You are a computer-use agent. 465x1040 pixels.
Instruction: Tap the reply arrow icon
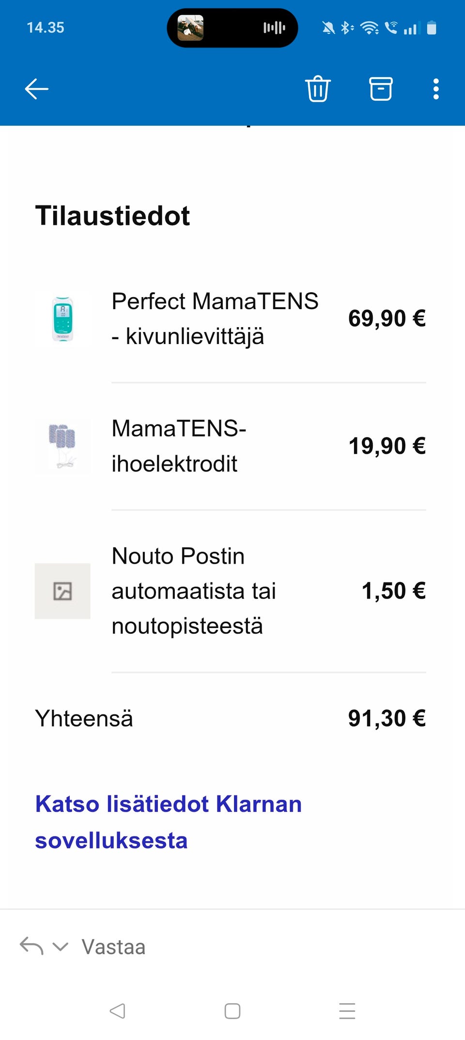pyautogui.click(x=31, y=946)
